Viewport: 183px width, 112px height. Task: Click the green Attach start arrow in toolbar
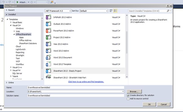pos(17,2)
